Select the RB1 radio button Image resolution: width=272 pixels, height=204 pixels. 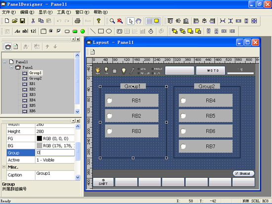(109, 100)
